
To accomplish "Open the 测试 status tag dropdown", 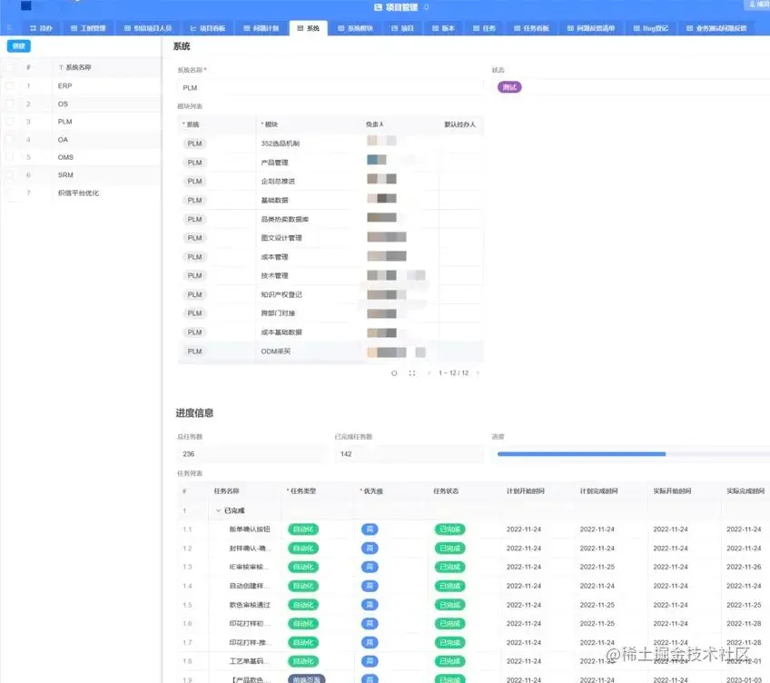I will click(x=509, y=87).
